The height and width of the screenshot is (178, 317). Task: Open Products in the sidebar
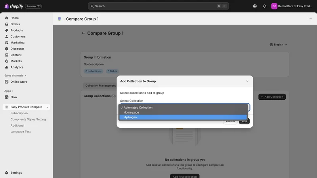(17, 30)
